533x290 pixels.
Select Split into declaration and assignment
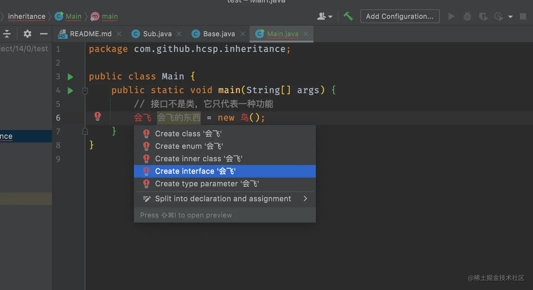tap(225, 199)
